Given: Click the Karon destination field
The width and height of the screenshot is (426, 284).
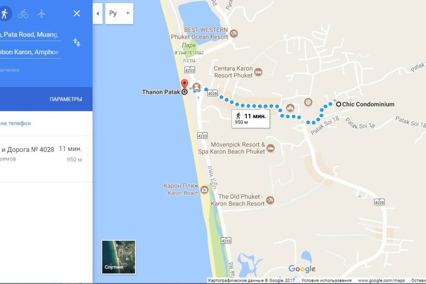Looking at the screenshot, I should [x=30, y=52].
